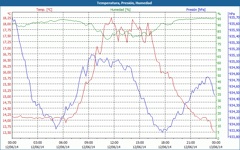
Task: Click the 13/06/14 date label
Action: (216, 147)
